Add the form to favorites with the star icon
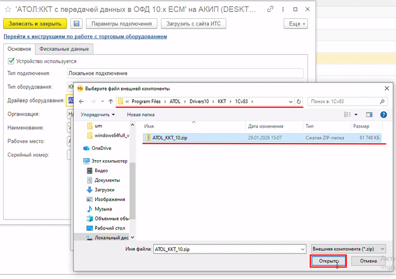 [8, 9]
